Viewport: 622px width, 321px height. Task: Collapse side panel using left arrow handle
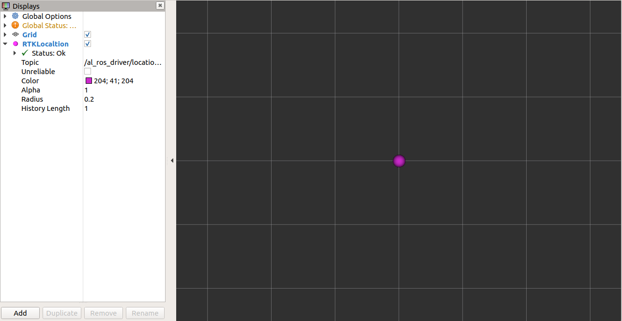[172, 160]
